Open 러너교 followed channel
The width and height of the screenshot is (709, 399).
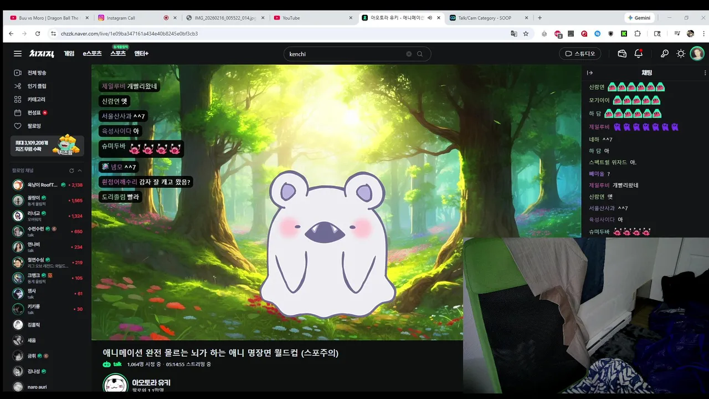tap(48, 216)
